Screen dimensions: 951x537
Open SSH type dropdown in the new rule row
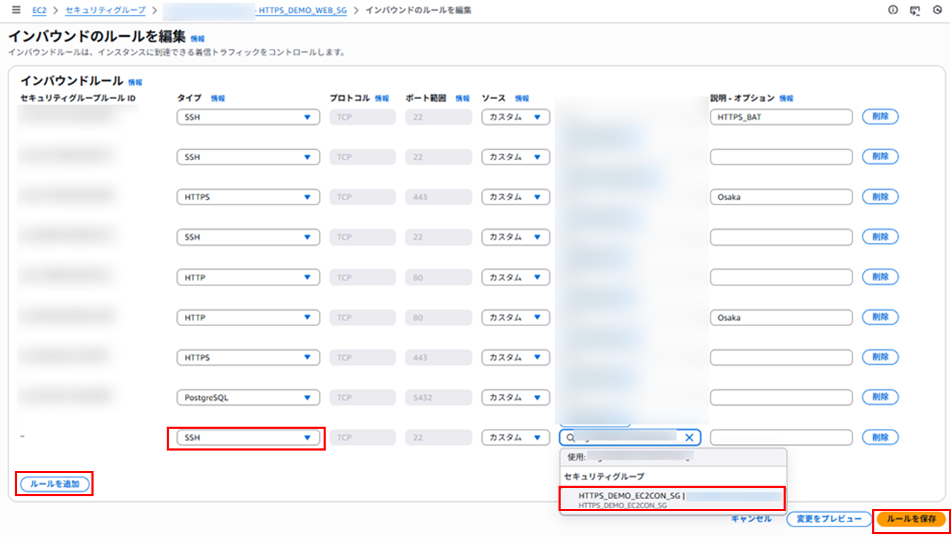pos(248,438)
